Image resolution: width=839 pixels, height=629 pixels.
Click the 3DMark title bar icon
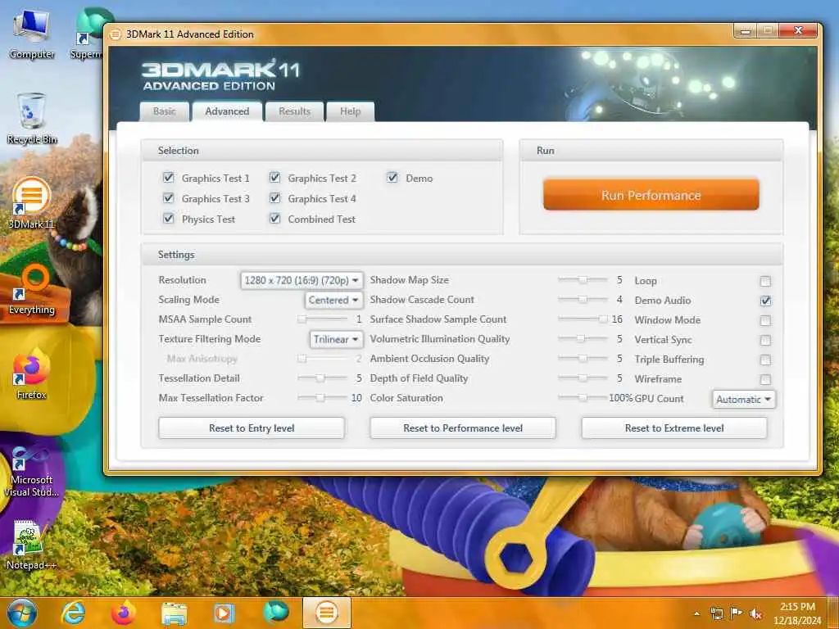115,34
